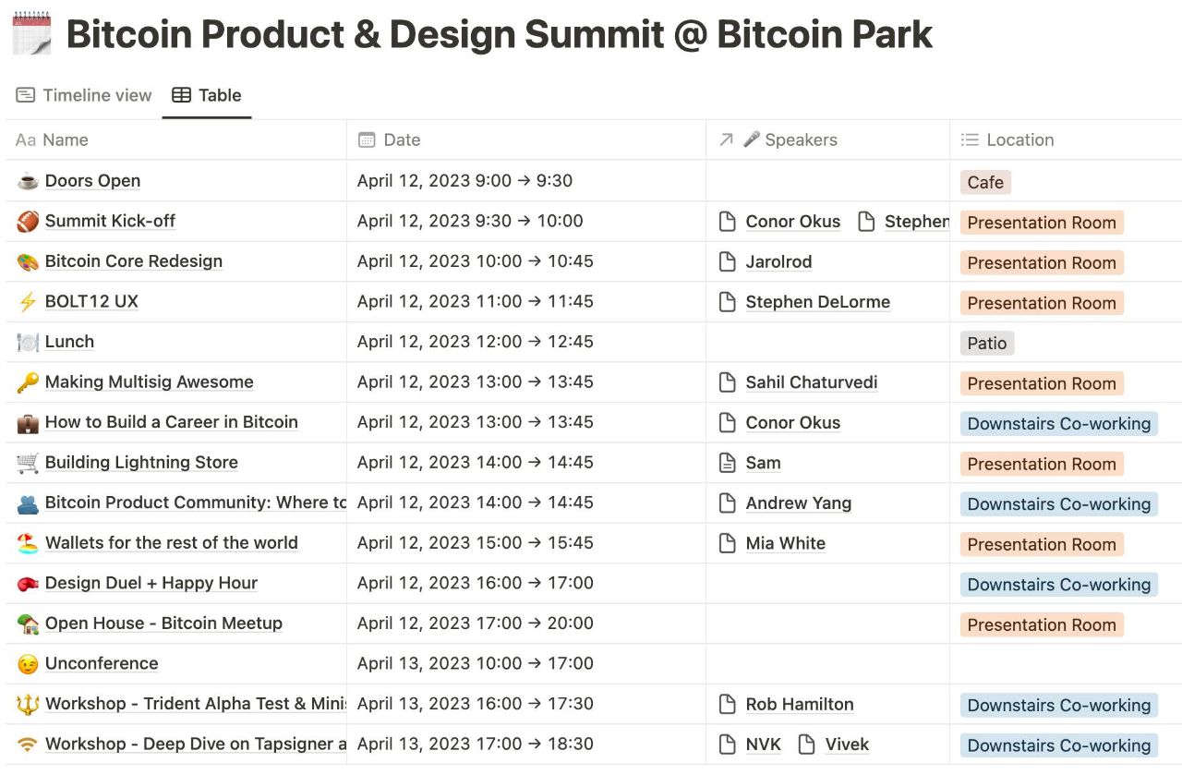Click page icon beside Jarolrod
The height and width of the screenshot is (775, 1182).
[x=728, y=261]
